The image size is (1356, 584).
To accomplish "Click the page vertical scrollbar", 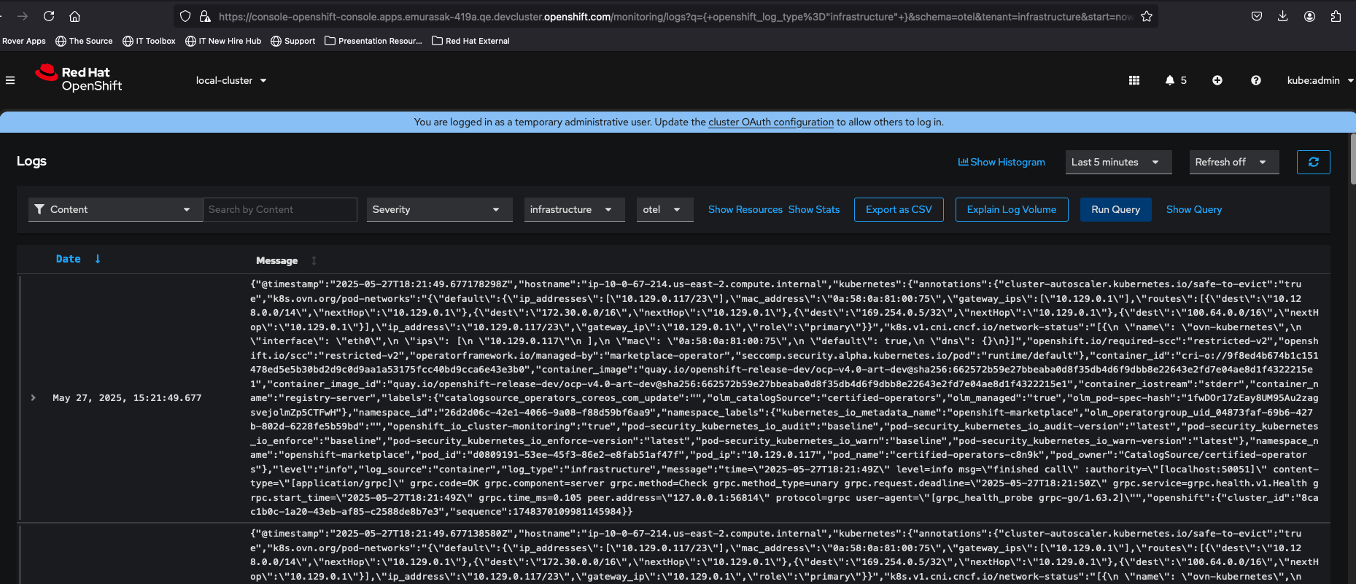I will pos(1353,159).
